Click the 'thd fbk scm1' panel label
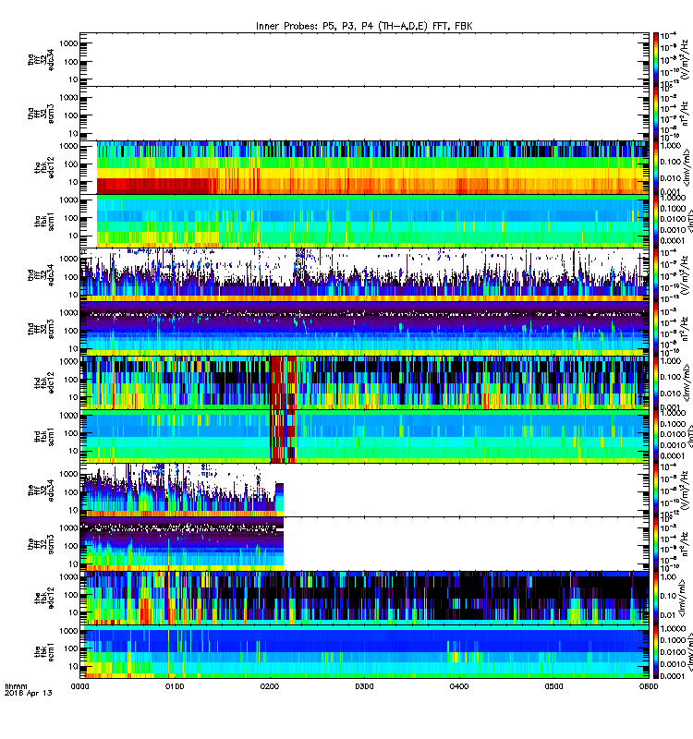 [x=44, y=436]
